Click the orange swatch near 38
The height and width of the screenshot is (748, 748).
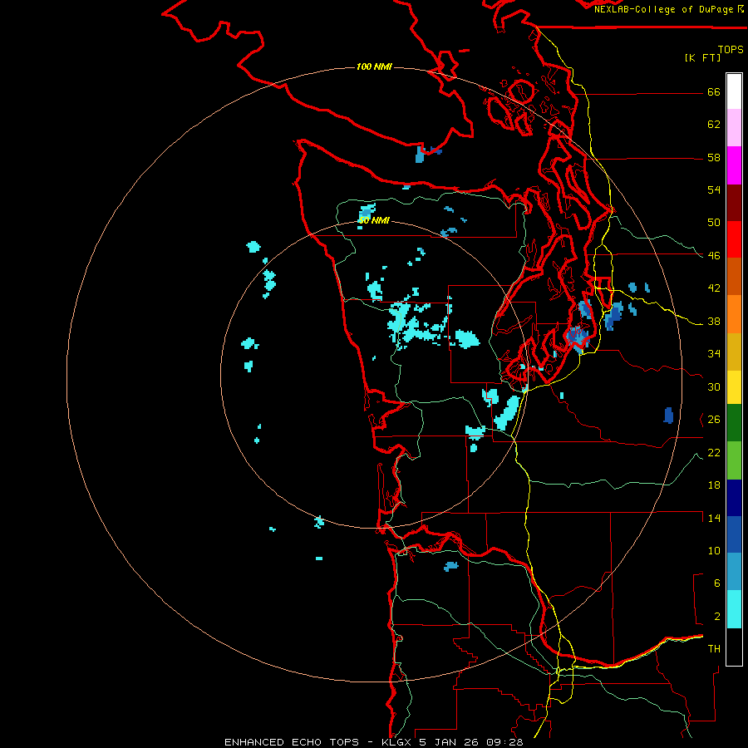[734, 314]
